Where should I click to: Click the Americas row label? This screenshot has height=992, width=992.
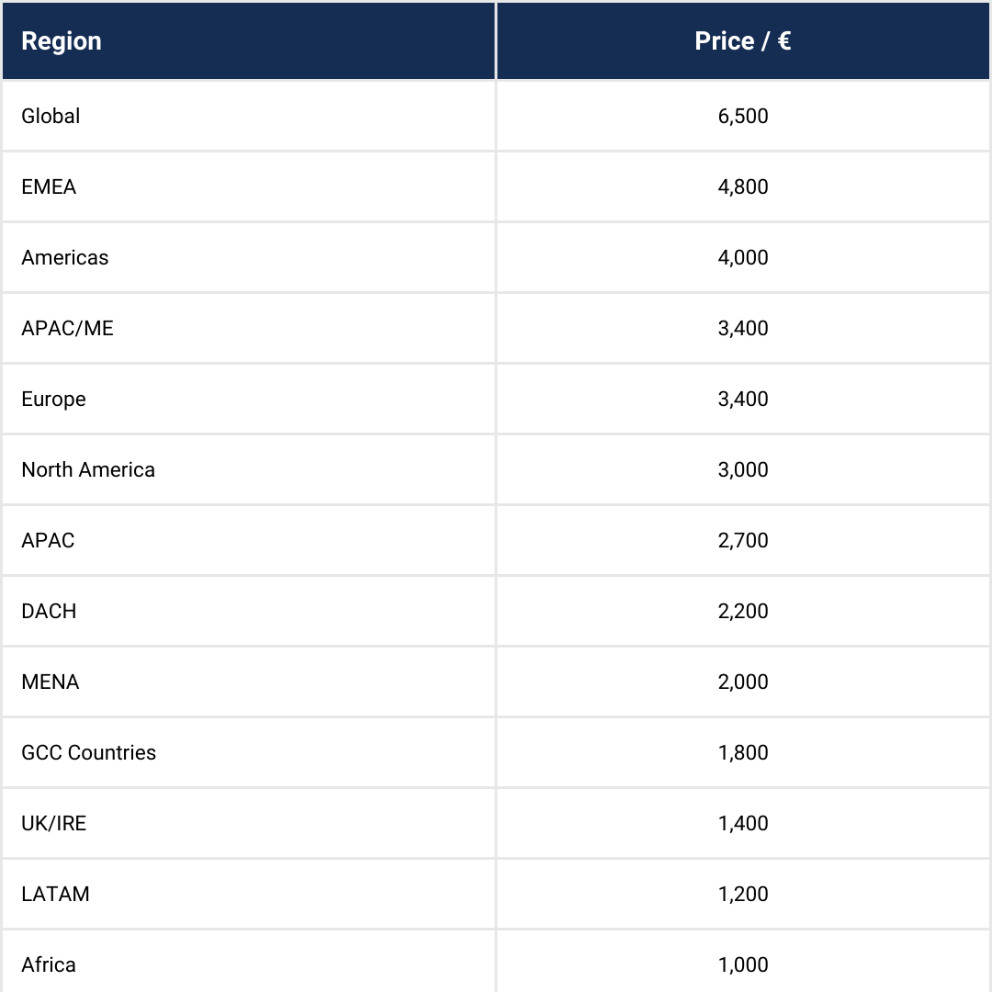click(65, 257)
